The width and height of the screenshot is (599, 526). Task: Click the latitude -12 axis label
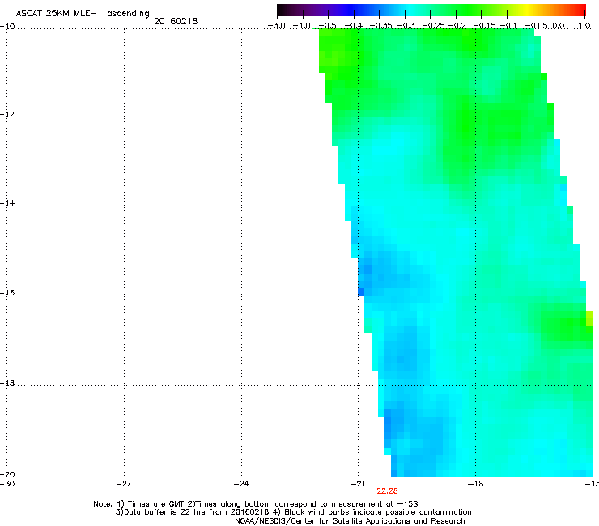pos(7,115)
